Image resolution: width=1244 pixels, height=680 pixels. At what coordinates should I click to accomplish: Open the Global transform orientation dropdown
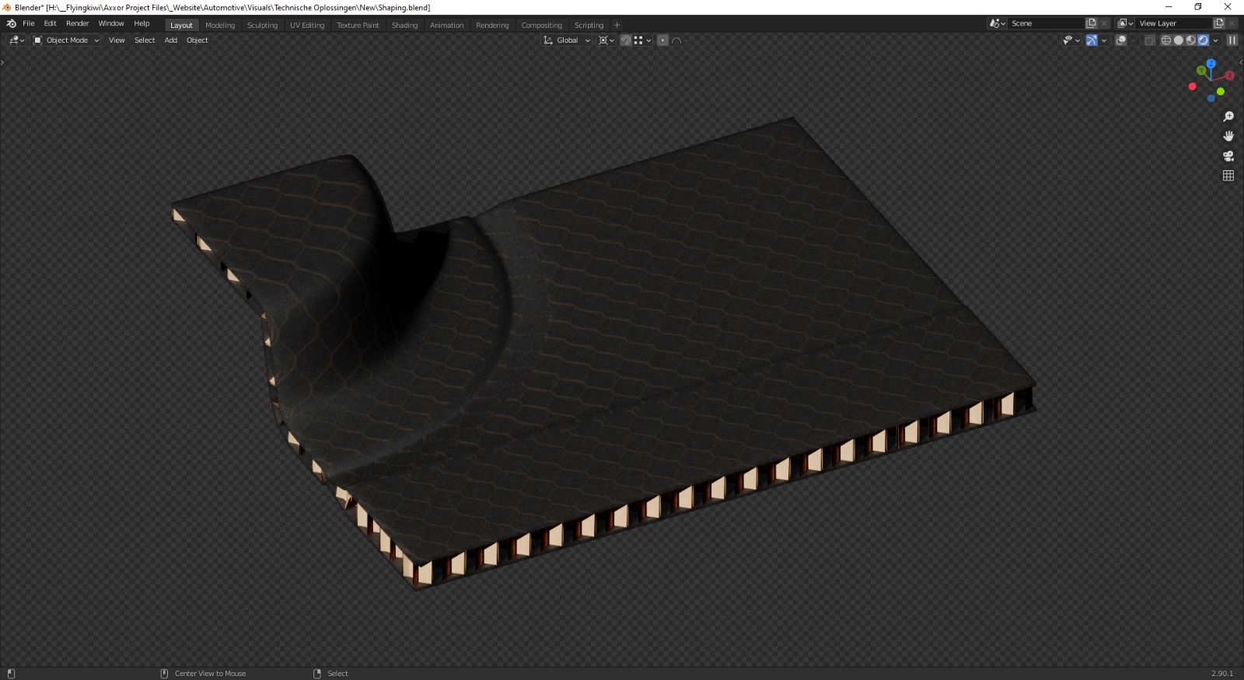567,40
